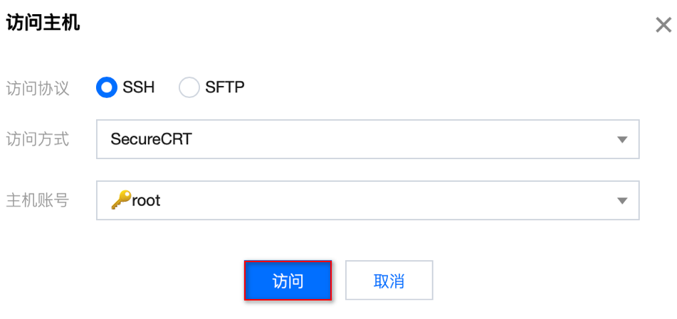Click the SFTP label text
This screenshot has width=677, height=319.
tap(225, 88)
